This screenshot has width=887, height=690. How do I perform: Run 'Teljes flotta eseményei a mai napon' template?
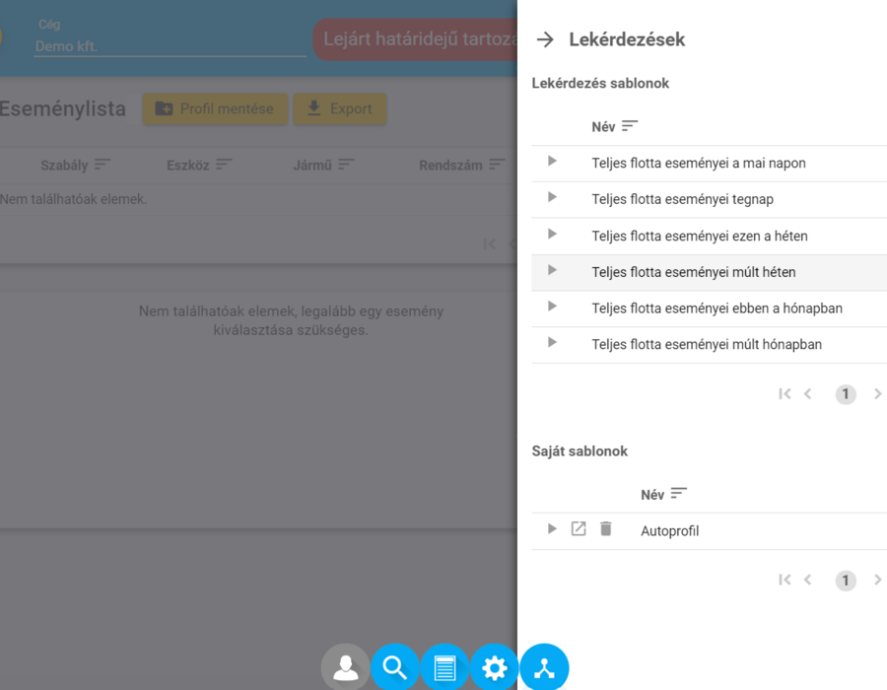coord(552,162)
